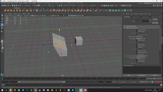Screen dimensions: 163x92
Task: Enable the Display UVs checkbox
Action: 137,47
